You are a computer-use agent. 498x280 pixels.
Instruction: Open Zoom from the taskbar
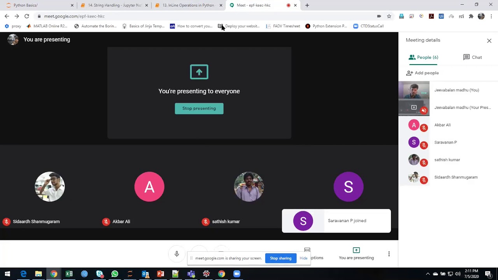tap(237, 274)
